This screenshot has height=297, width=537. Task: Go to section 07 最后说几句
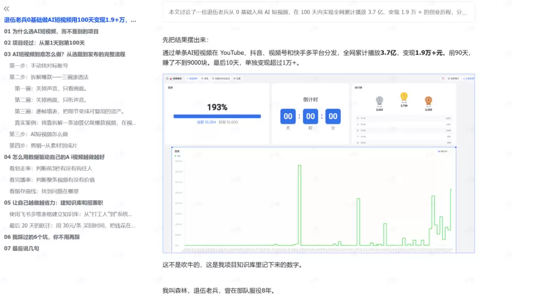tap(21, 248)
